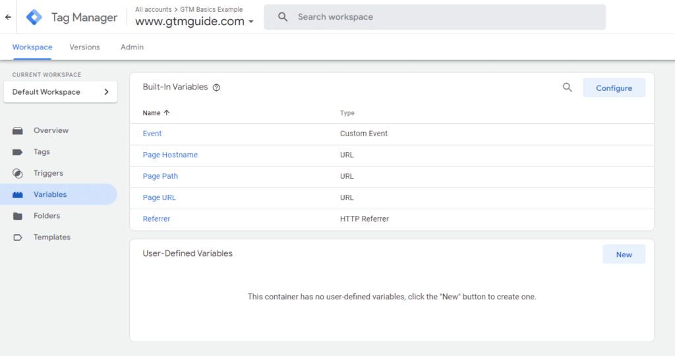675x356 pixels.
Task: Click the Built-In Variables search icon
Action: click(x=567, y=88)
